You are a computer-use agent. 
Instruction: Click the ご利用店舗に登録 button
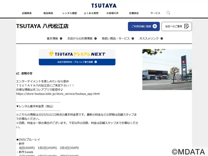pos(144,27)
